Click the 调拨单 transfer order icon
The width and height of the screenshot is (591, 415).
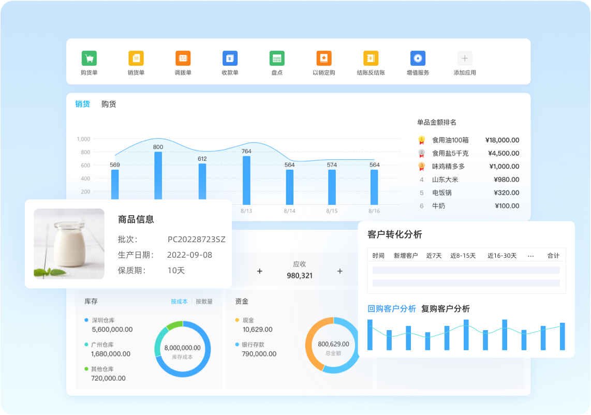pyautogui.click(x=183, y=58)
